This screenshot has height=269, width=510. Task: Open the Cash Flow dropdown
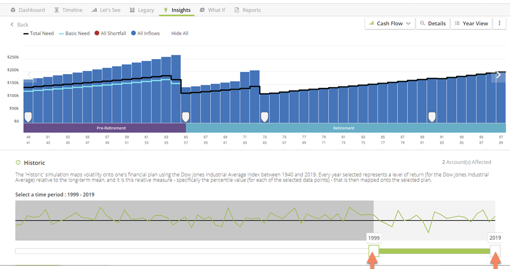(390, 23)
